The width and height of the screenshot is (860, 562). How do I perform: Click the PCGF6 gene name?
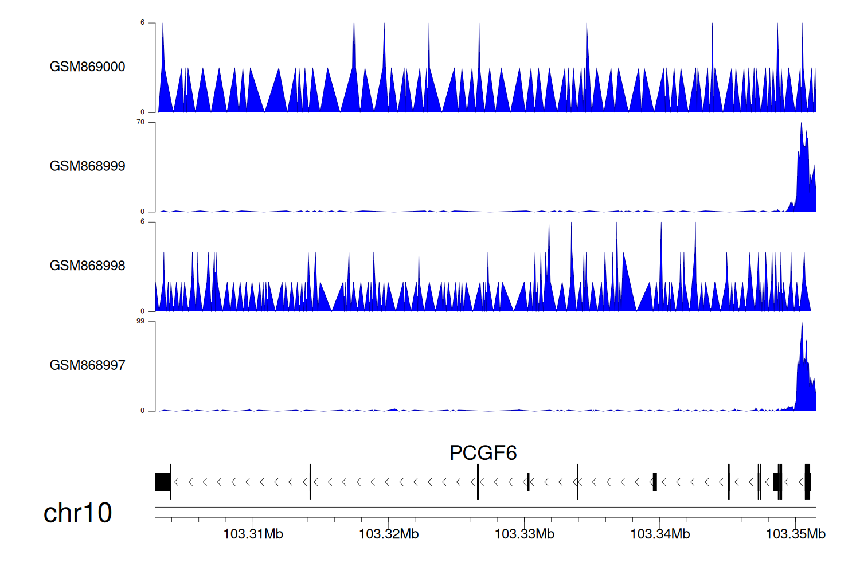(x=483, y=453)
